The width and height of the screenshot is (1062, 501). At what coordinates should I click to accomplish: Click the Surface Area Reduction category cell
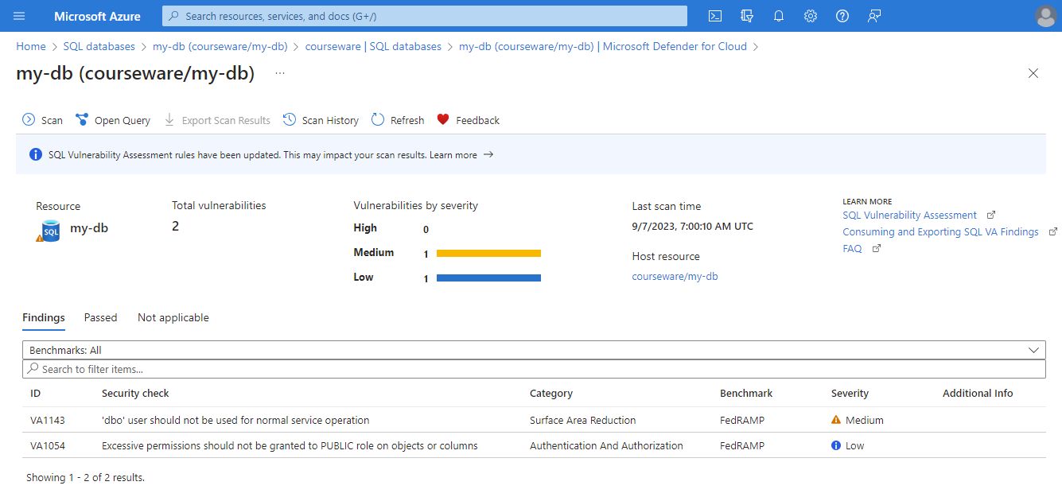click(x=583, y=420)
